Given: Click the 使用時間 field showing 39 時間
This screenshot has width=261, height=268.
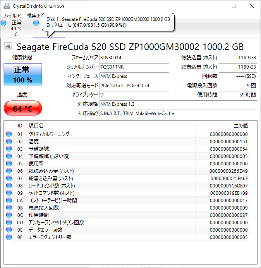Looking at the screenshot, I should (238, 95).
